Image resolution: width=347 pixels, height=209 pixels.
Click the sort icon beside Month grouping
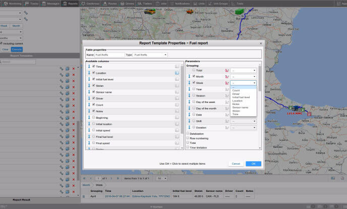227,76
